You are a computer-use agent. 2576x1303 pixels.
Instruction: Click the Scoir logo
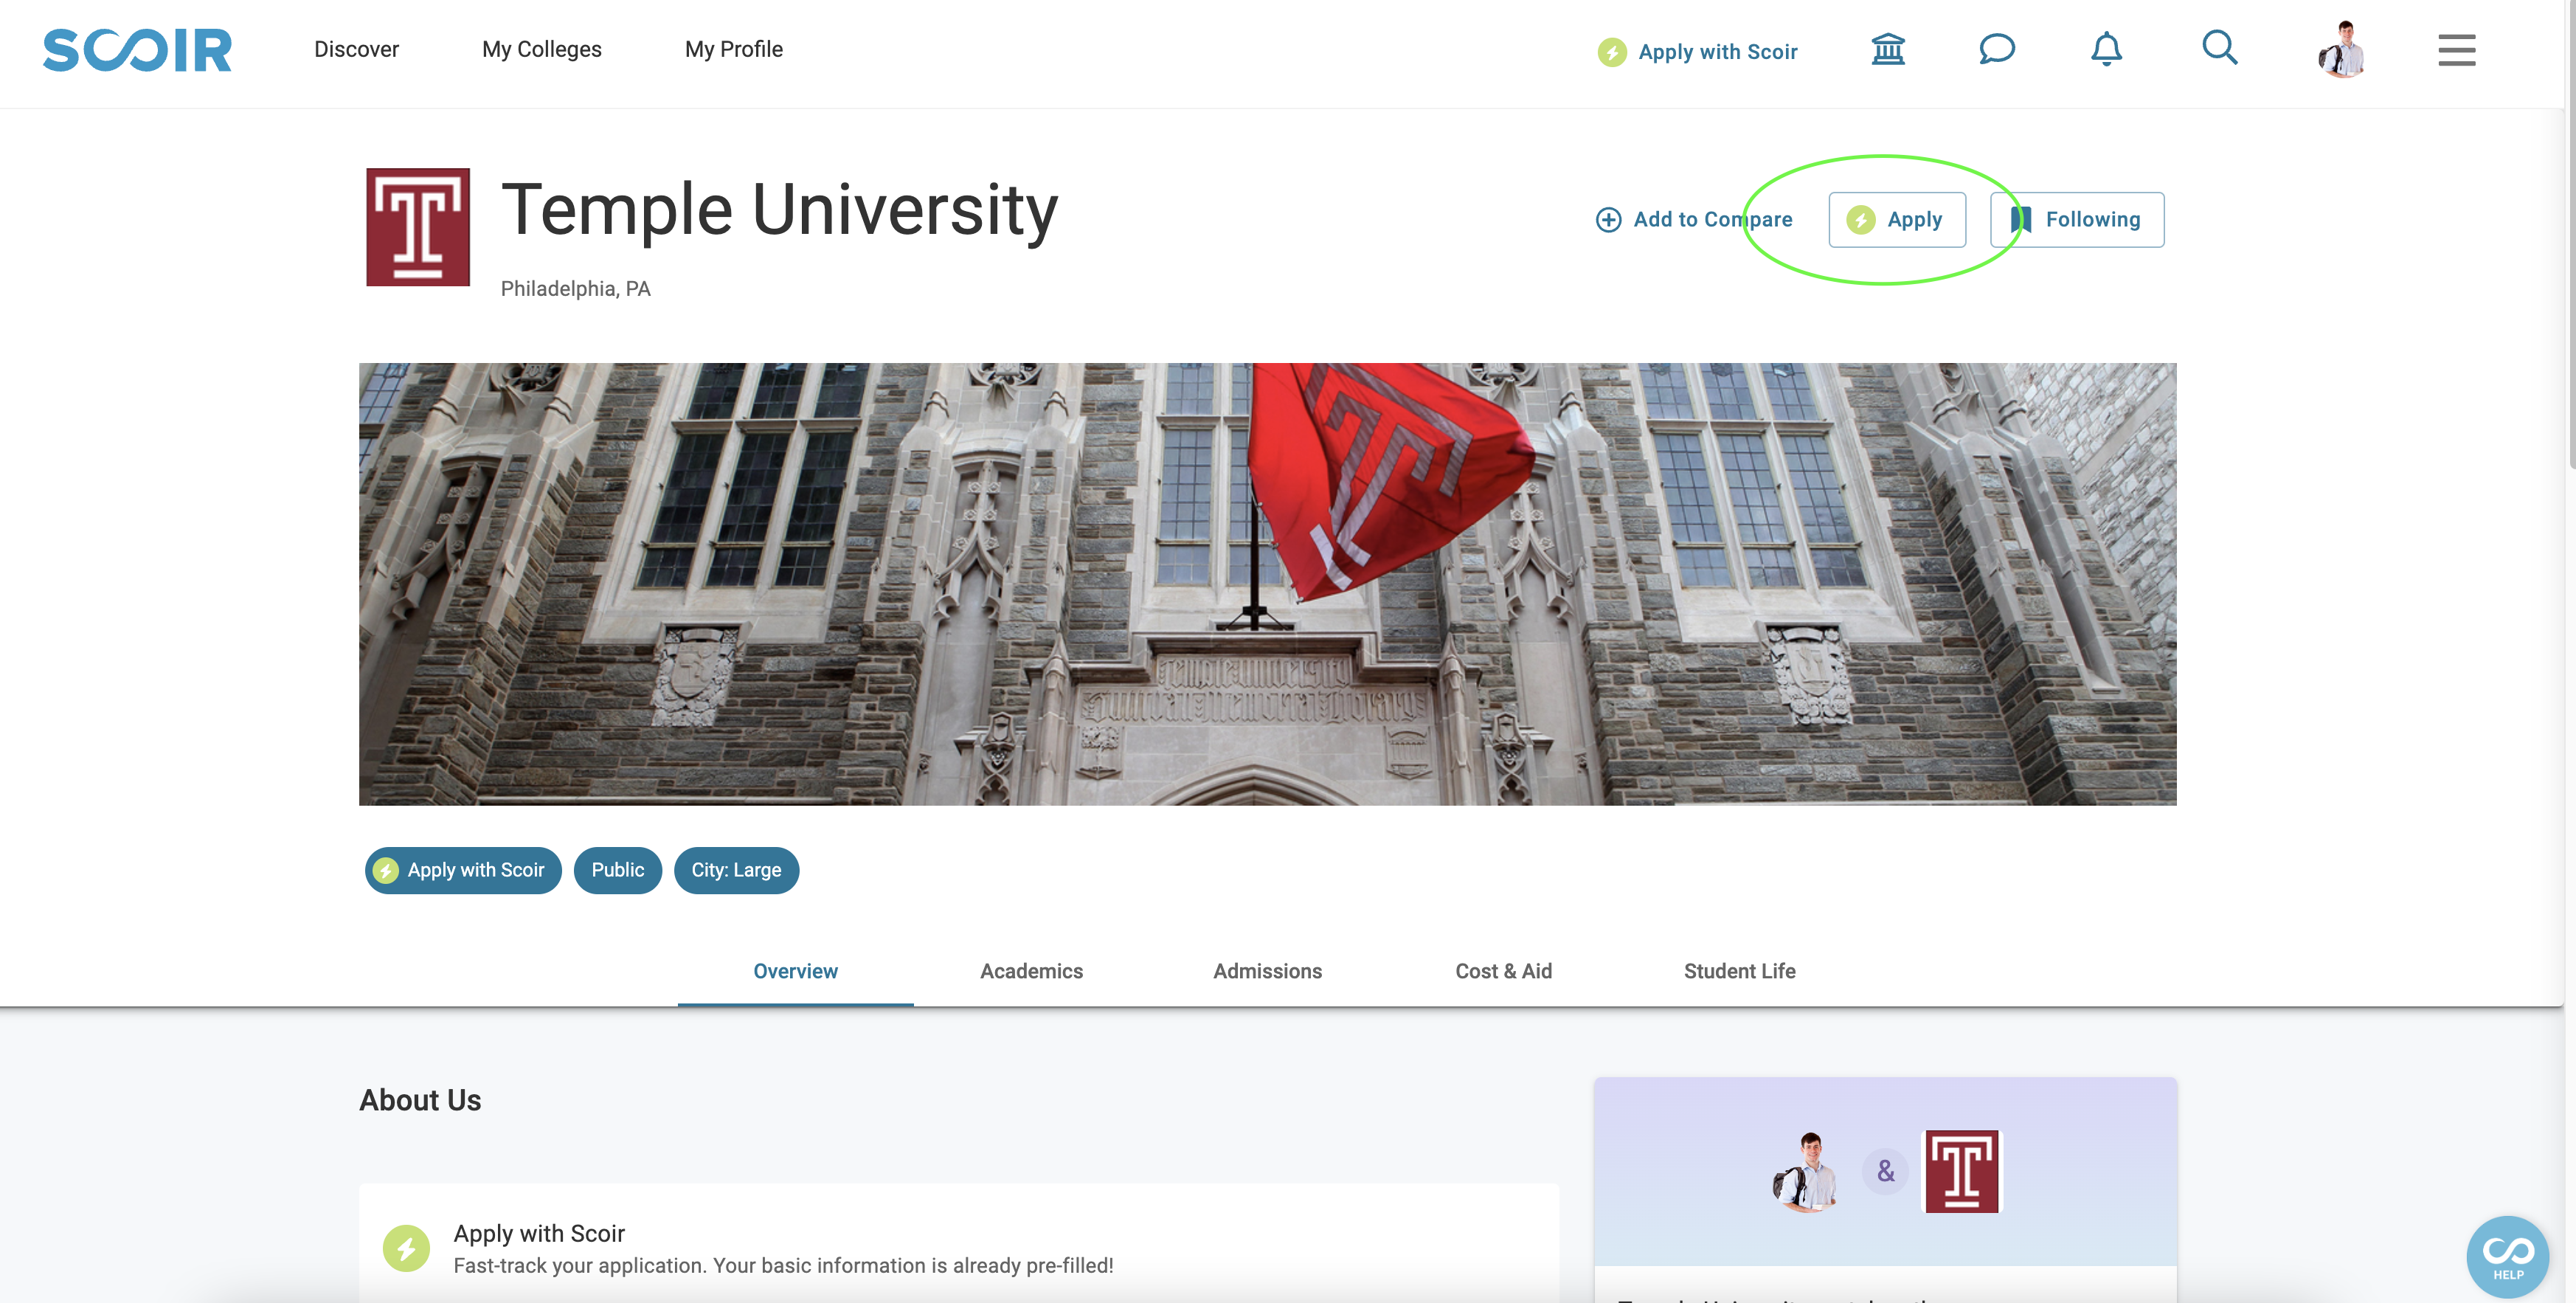137,50
